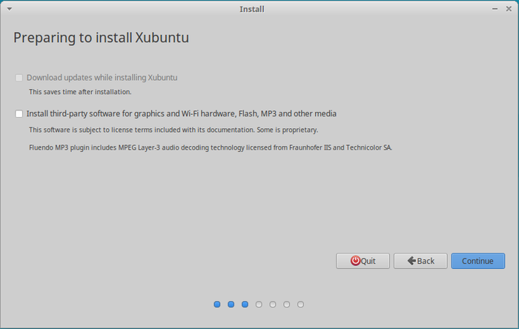Go back to the previous install step

(x=420, y=261)
